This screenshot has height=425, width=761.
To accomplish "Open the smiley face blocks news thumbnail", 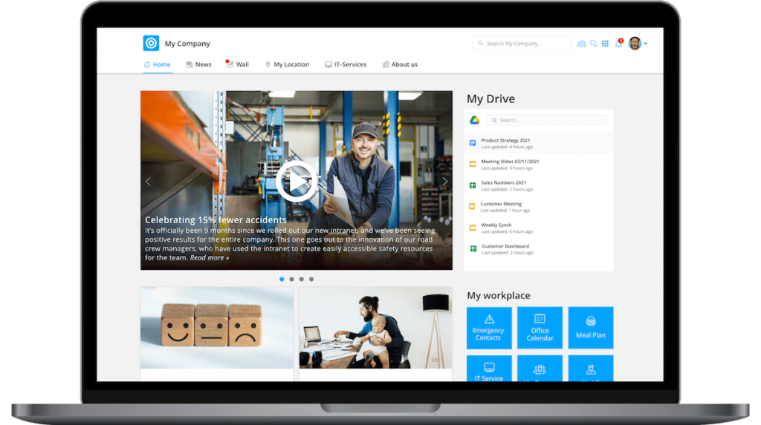I will click(x=217, y=328).
